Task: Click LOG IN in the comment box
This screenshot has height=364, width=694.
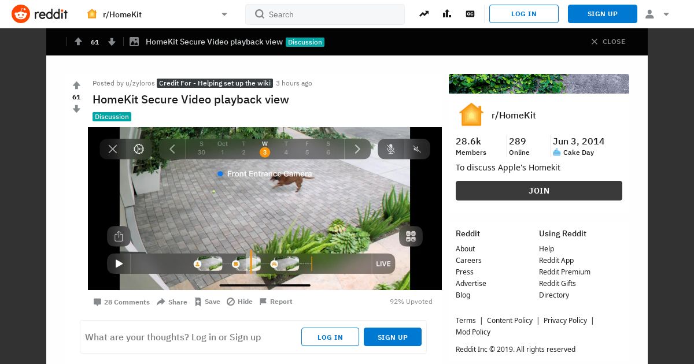Action: click(x=330, y=337)
